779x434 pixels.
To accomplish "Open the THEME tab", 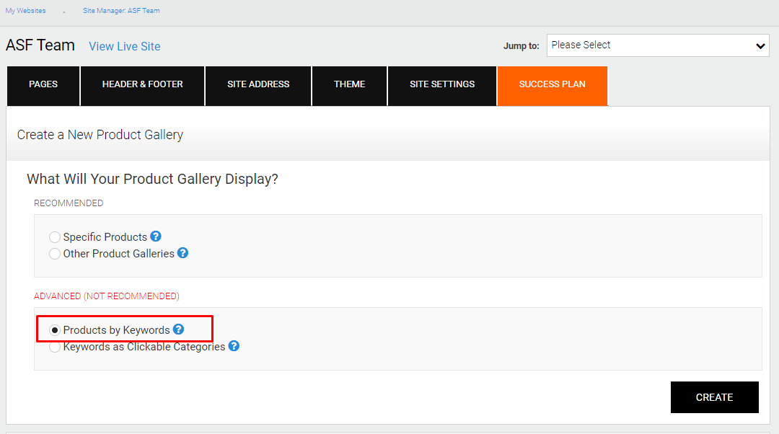I will pos(349,85).
